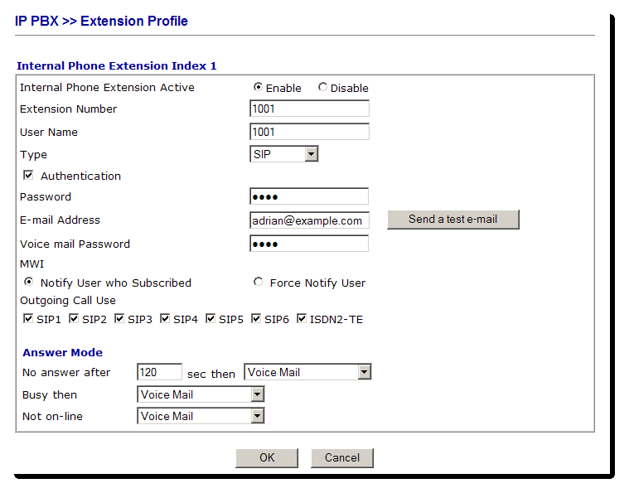Uncheck the SIP1 outgoing call checkbox
The width and height of the screenshot is (629, 493).
28,318
